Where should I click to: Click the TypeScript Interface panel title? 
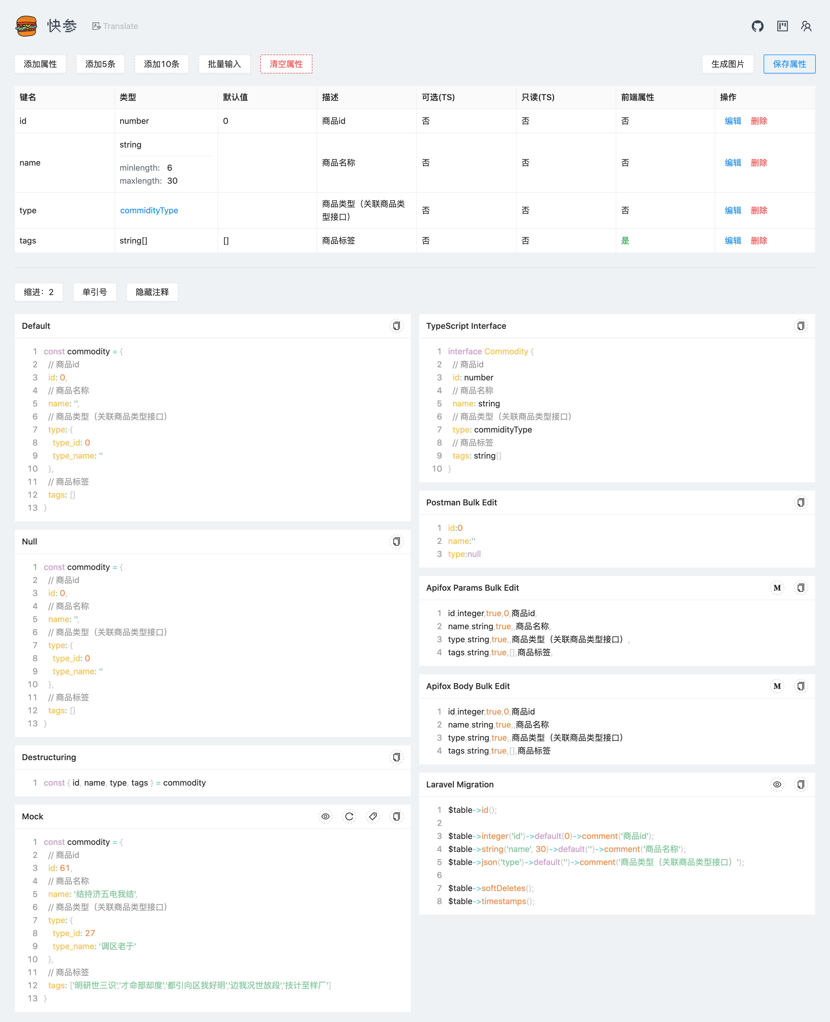tap(466, 326)
